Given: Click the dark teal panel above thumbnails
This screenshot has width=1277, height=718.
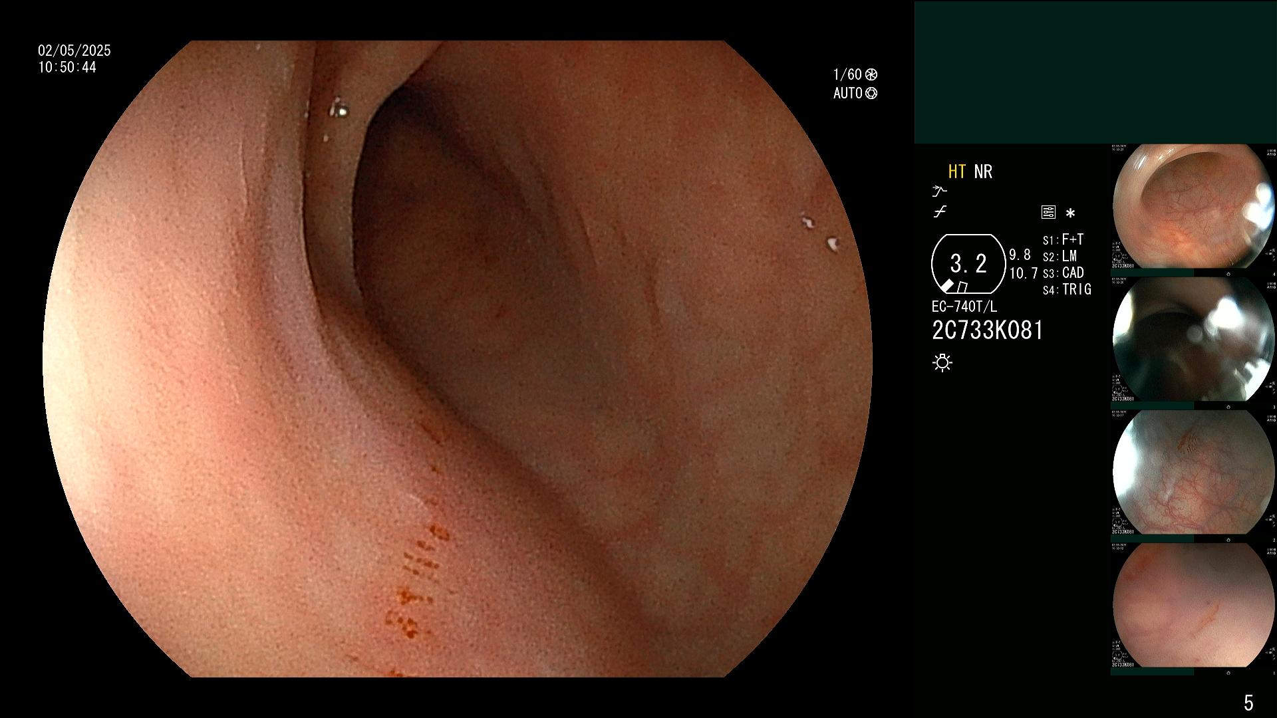Looking at the screenshot, I should coord(1095,72).
